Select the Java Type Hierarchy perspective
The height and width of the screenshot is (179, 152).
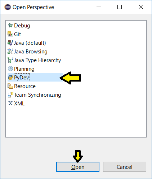(x=37, y=60)
